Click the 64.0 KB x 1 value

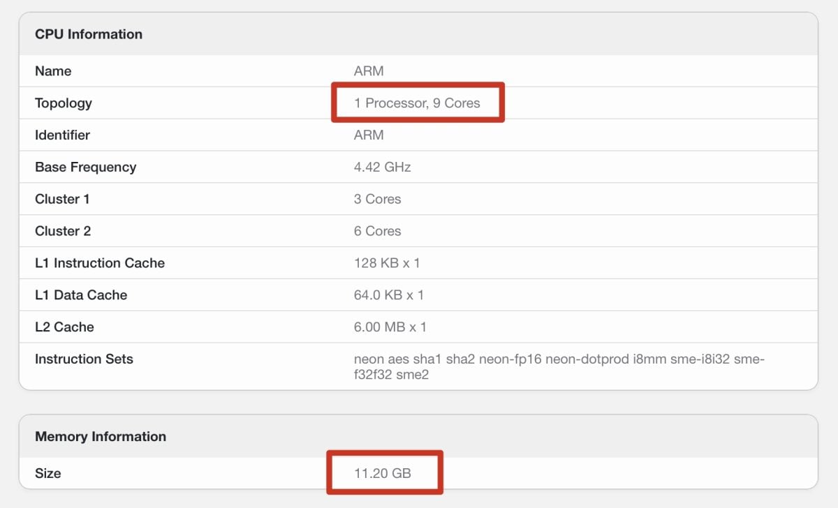388,295
